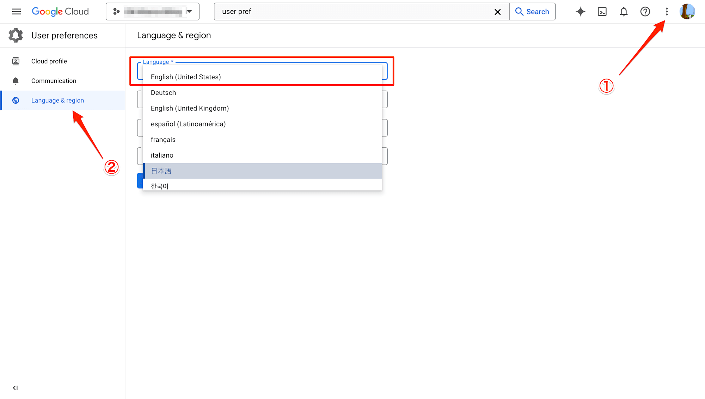
Task: Navigate to Cloud profile settings section
Action: coord(49,61)
